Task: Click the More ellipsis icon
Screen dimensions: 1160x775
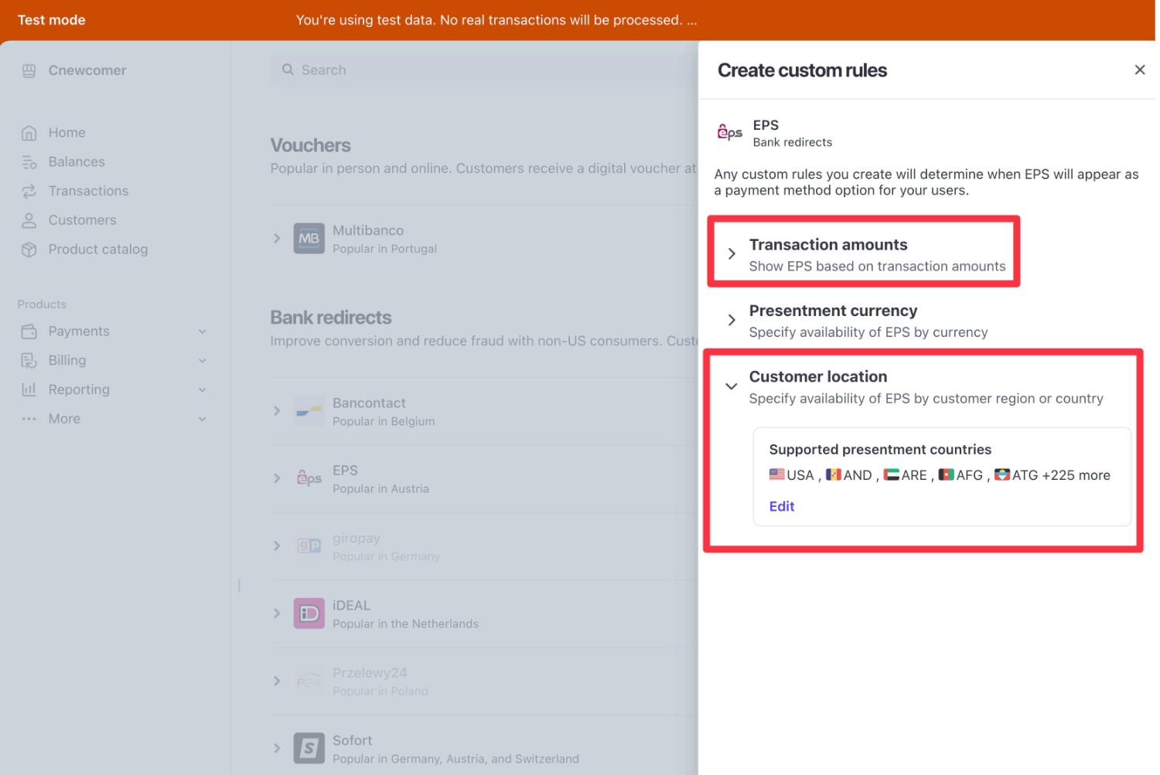Action: [29, 419]
